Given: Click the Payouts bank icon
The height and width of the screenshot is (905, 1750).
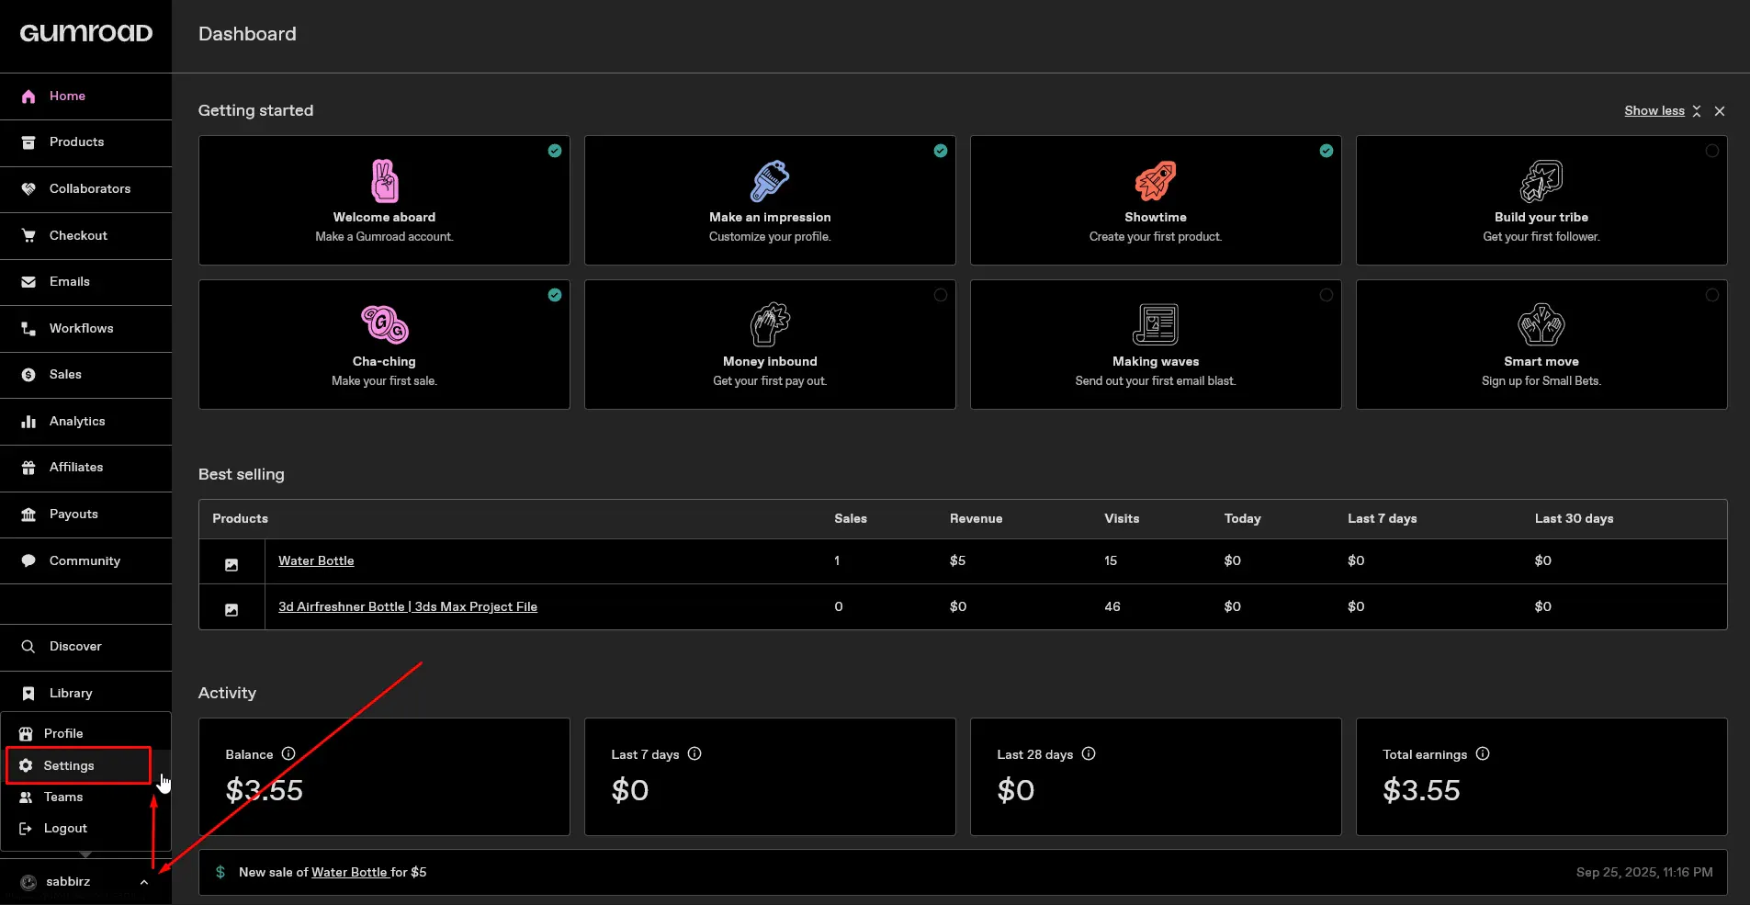Looking at the screenshot, I should pos(28,515).
